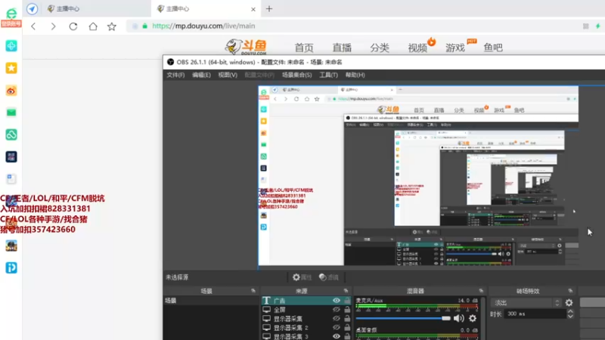
Task: Open the OBS 编辑(E) menu
Action: [x=201, y=75]
